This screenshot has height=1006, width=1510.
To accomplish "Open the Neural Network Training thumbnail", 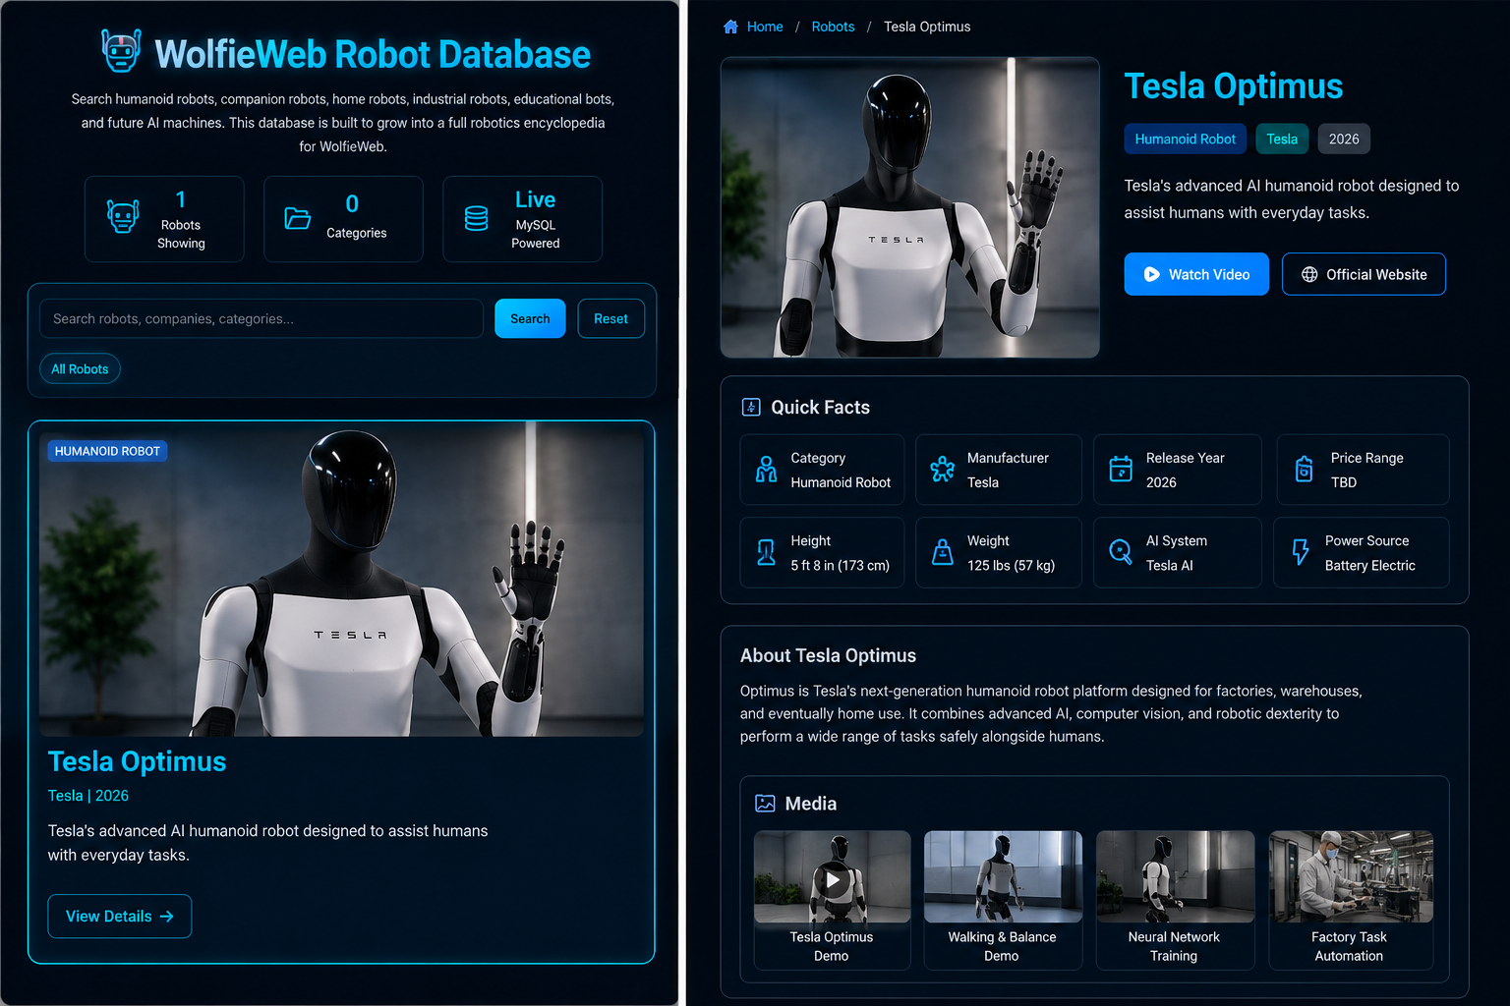I will click(x=1175, y=877).
